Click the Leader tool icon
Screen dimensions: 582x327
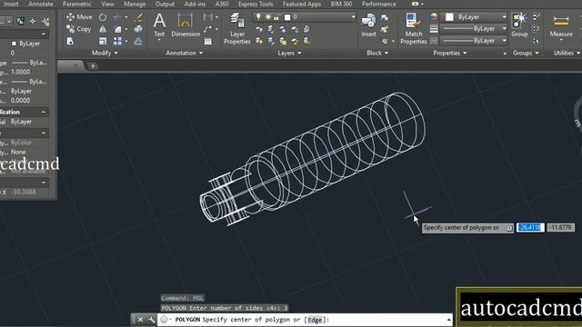click(208, 29)
